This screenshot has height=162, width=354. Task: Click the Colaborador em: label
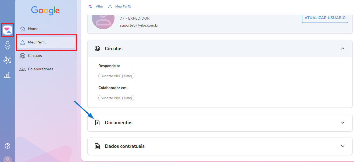coord(113,88)
